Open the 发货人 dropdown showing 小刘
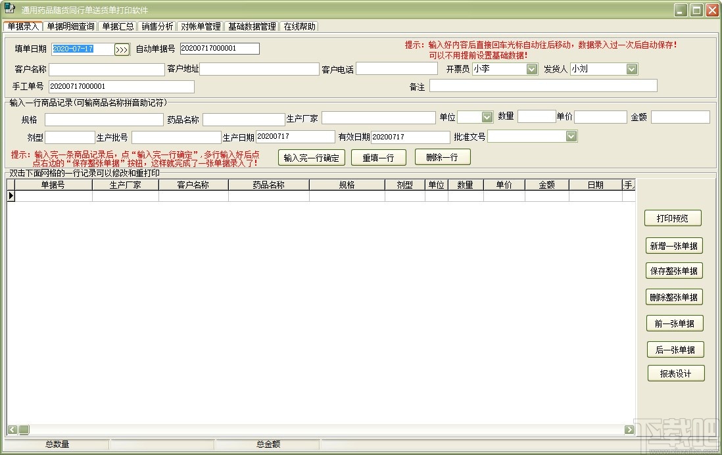 [630, 69]
